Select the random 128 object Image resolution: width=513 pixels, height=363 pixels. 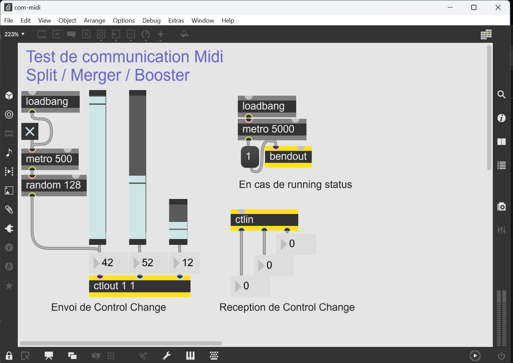pos(54,185)
